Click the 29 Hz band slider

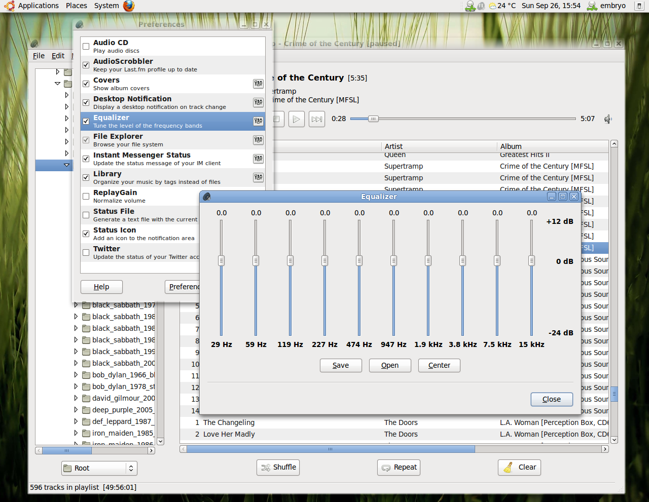(222, 260)
